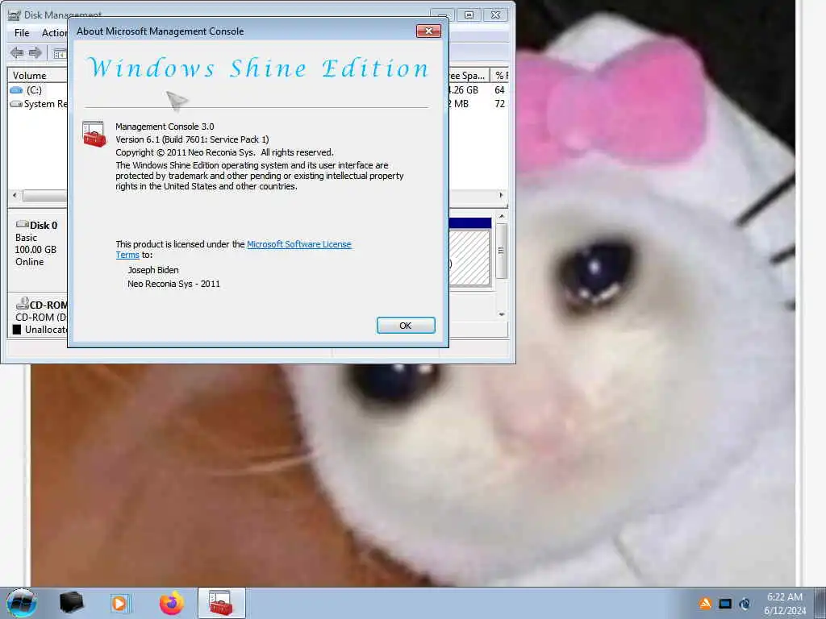Maximize the Disk Management window

click(x=469, y=15)
